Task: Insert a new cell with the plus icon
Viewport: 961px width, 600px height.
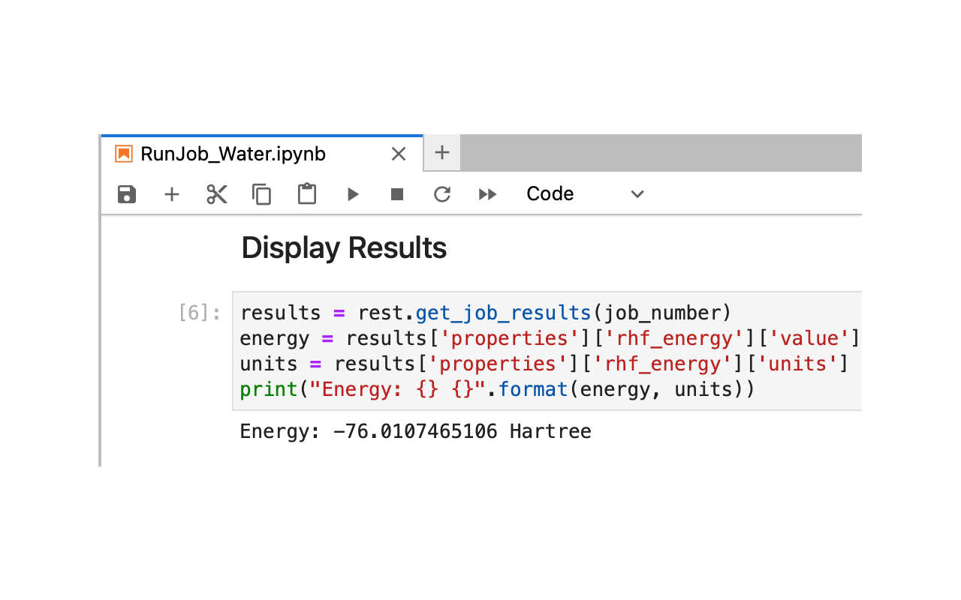Action: 171,193
